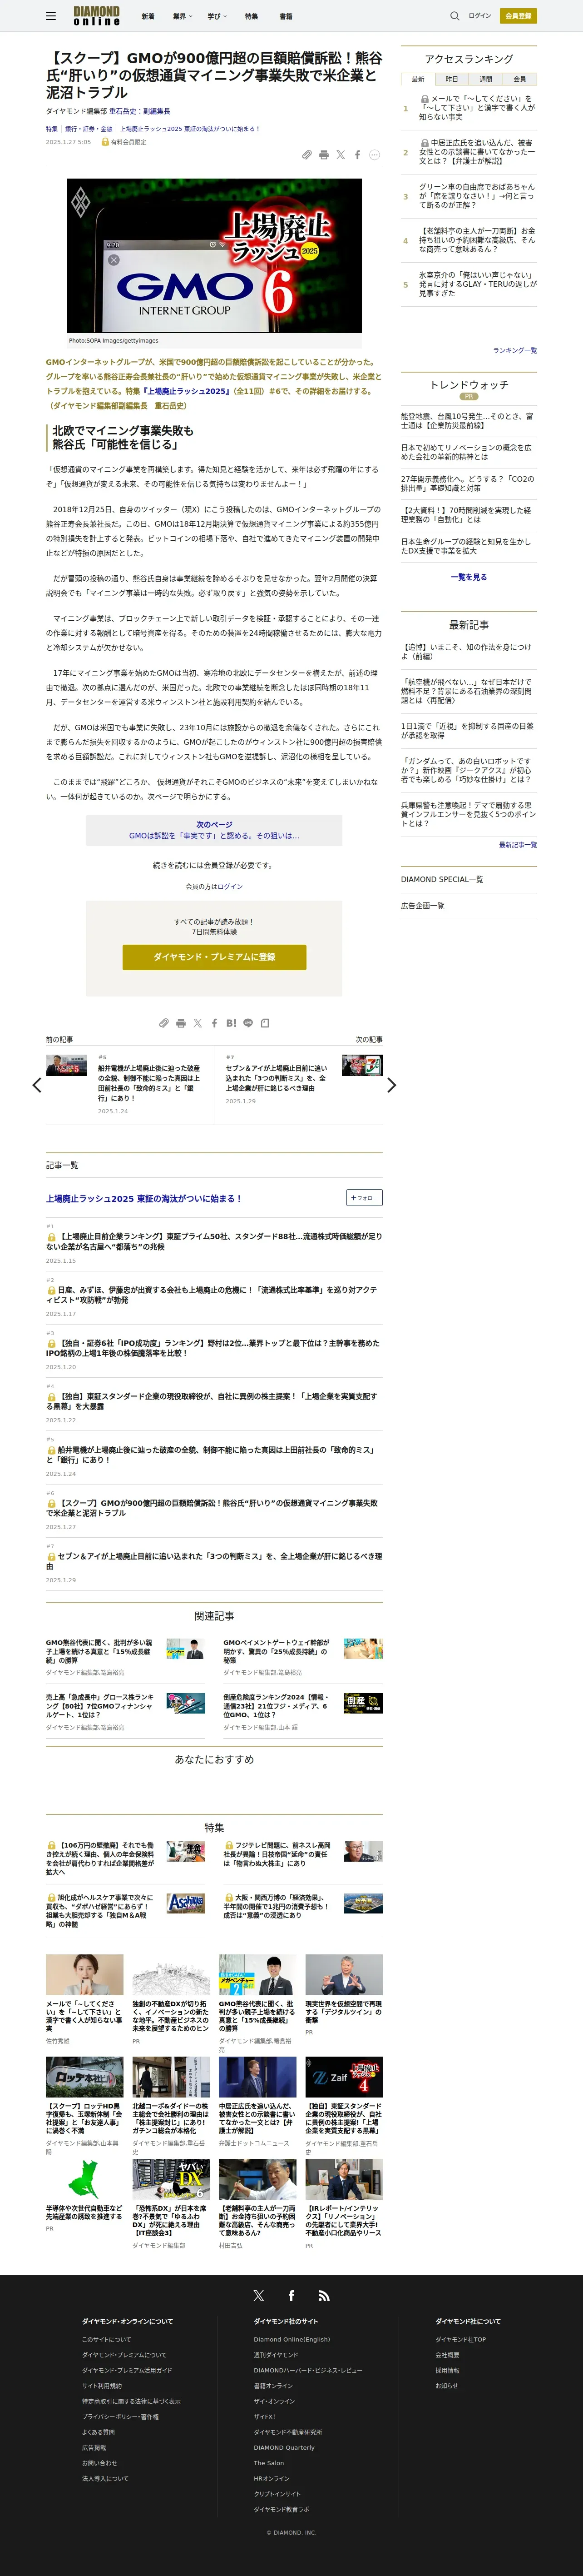The height and width of the screenshot is (2576, 583).
Task: Print the article using the top printer icon
Action: [324, 155]
